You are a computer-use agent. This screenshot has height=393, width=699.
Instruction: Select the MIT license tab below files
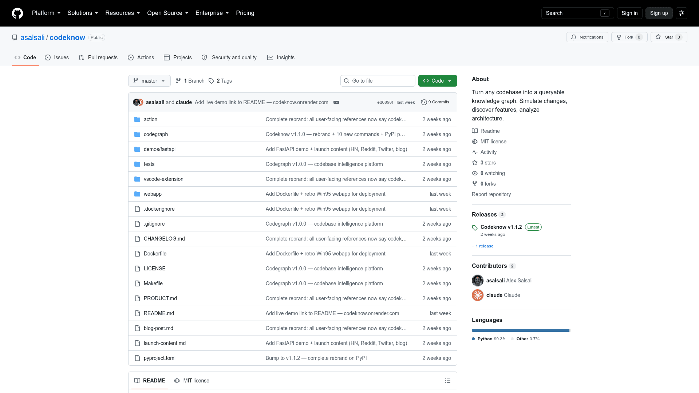[191, 381]
